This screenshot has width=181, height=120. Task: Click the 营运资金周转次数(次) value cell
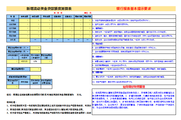[35, 48]
